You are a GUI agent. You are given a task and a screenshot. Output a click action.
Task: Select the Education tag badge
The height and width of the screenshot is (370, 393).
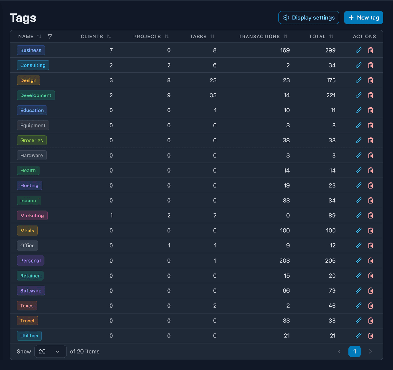(x=32, y=111)
